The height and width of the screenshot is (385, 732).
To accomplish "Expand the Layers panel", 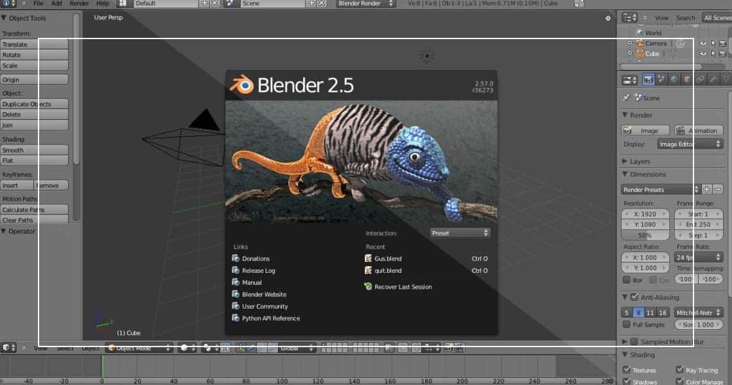I will (x=640, y=162).
